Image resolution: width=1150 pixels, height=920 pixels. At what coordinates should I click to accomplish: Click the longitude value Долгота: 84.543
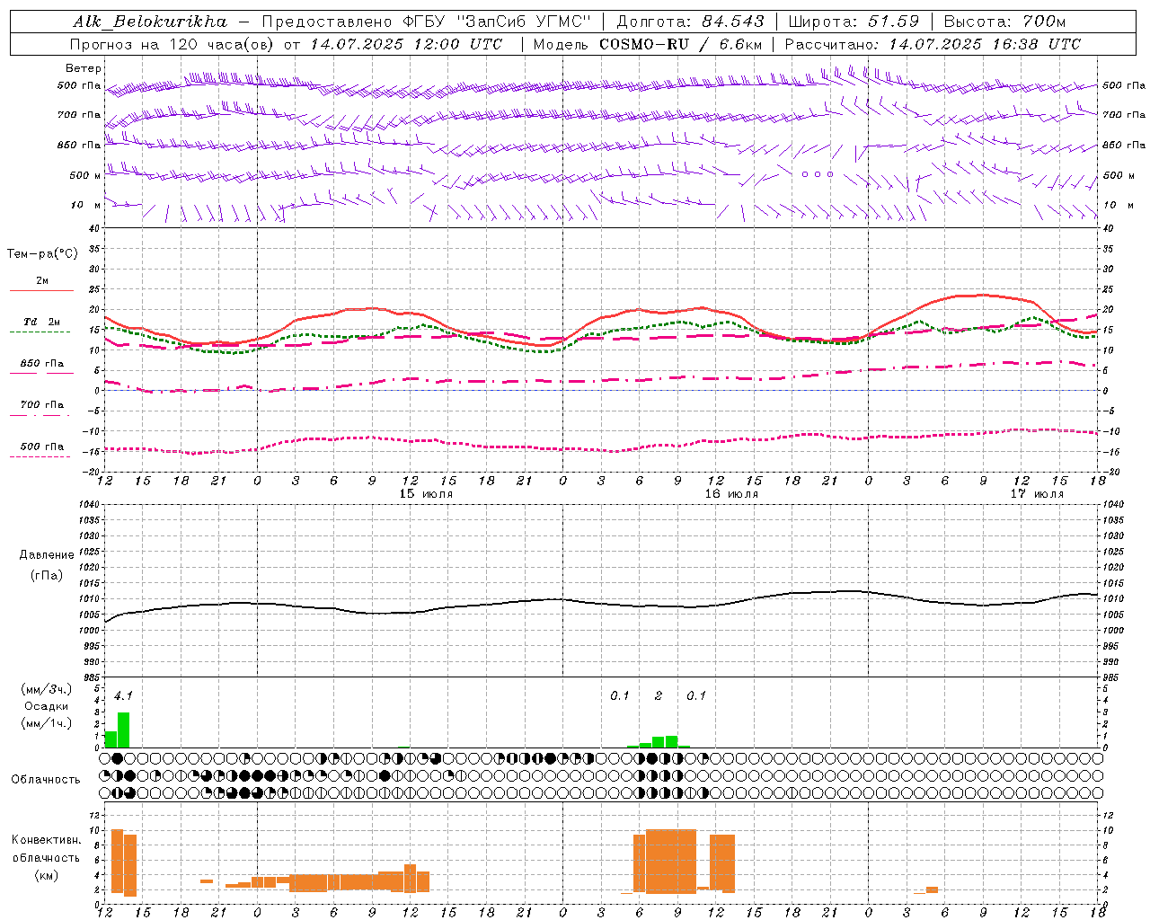[690, 22]
